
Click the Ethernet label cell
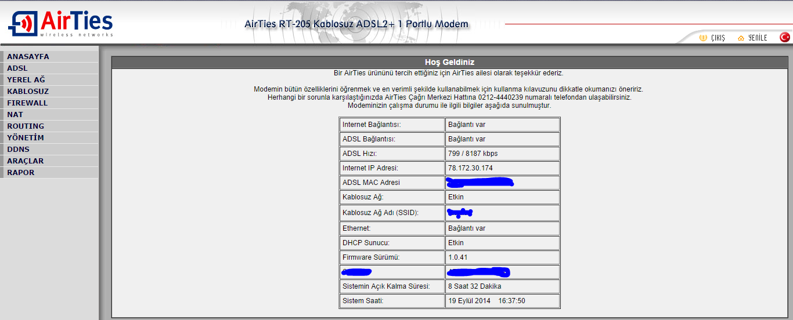point(392,228)
